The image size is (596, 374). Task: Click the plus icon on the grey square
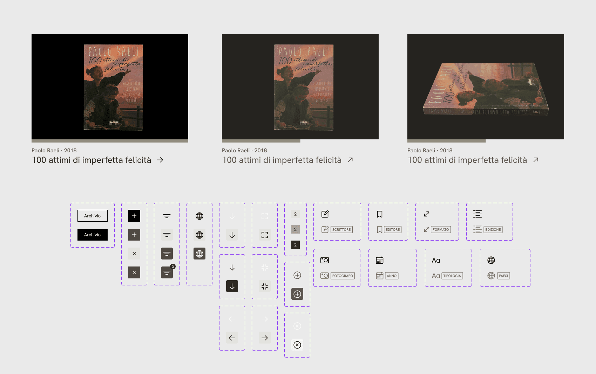click(134, 235)
